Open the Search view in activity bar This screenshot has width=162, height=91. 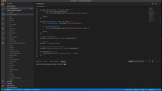[3, 9]
